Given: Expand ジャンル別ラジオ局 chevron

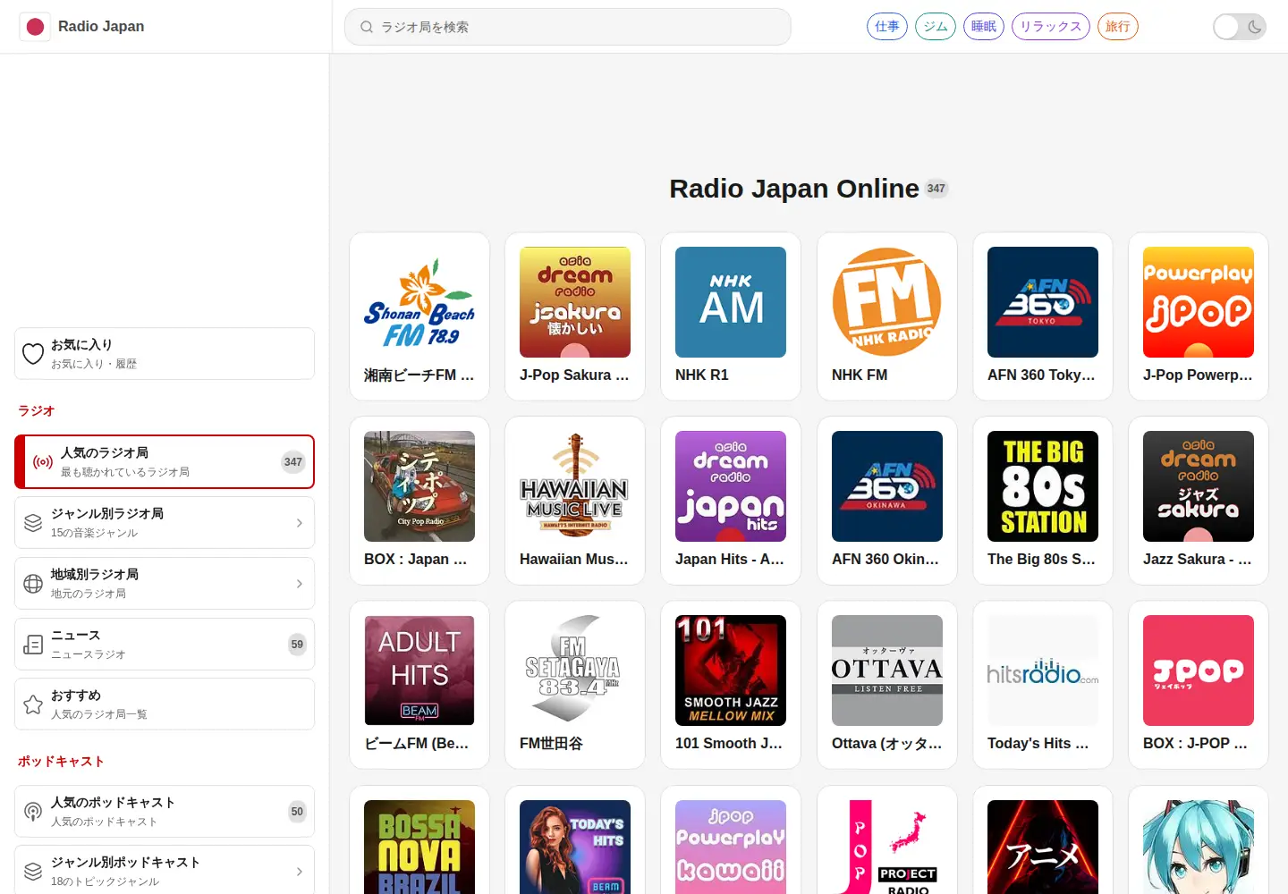Looking at the screenshot, I should click(x=300, y=523).
